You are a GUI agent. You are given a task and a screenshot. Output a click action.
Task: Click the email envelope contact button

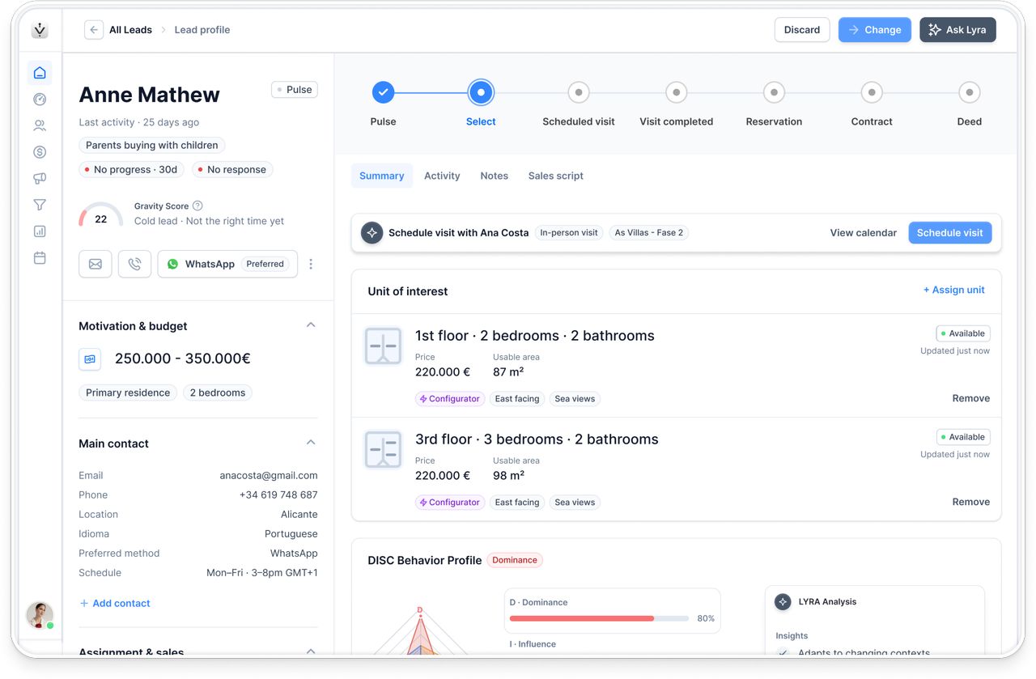point(96,264)
